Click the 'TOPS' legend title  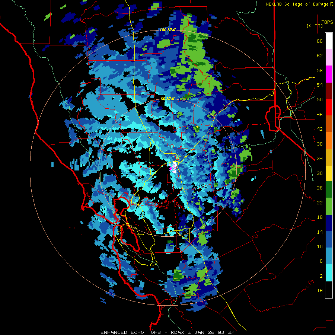coord(327,22)
